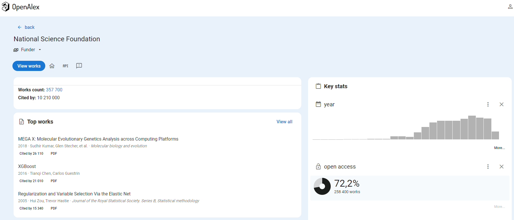Open the API link icon

(65, 66)
